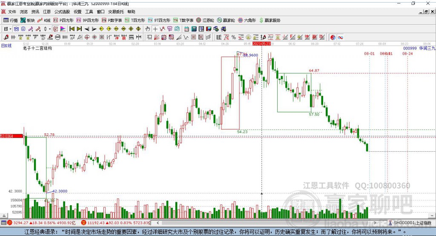Open the 帮助 menu
Screen dimensions: 436x236
point(131,12)
